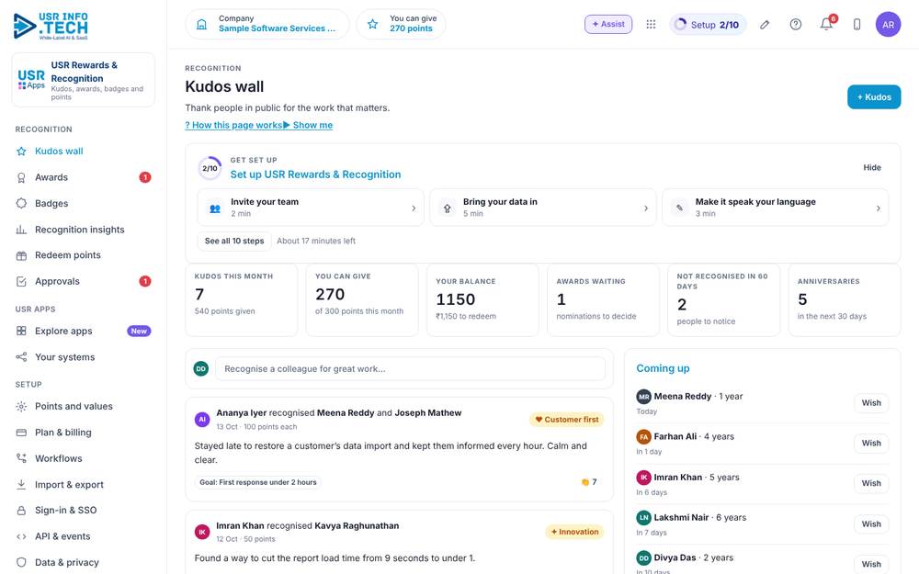Open the Kudos wall menu item

[84, 152]
